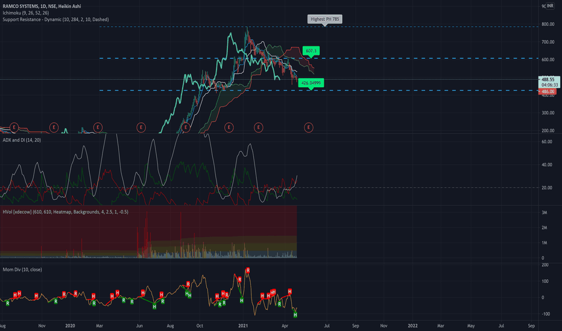Click the Jun label on time axis
This screenshot has height=331, width=562.
(139, 326)
